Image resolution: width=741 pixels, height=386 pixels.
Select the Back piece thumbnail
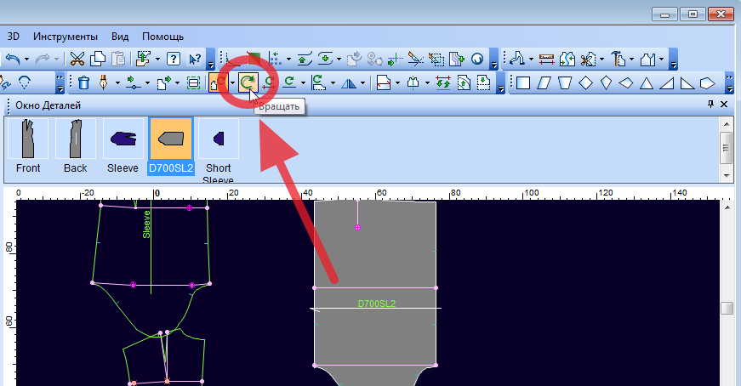[75, 146]
